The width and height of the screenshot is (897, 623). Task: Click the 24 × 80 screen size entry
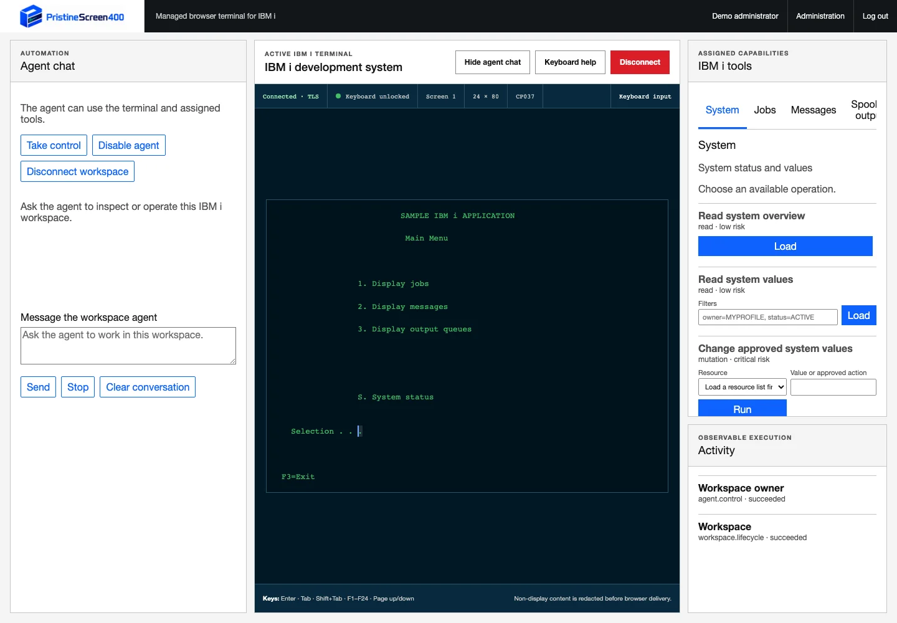click(485, 97)
